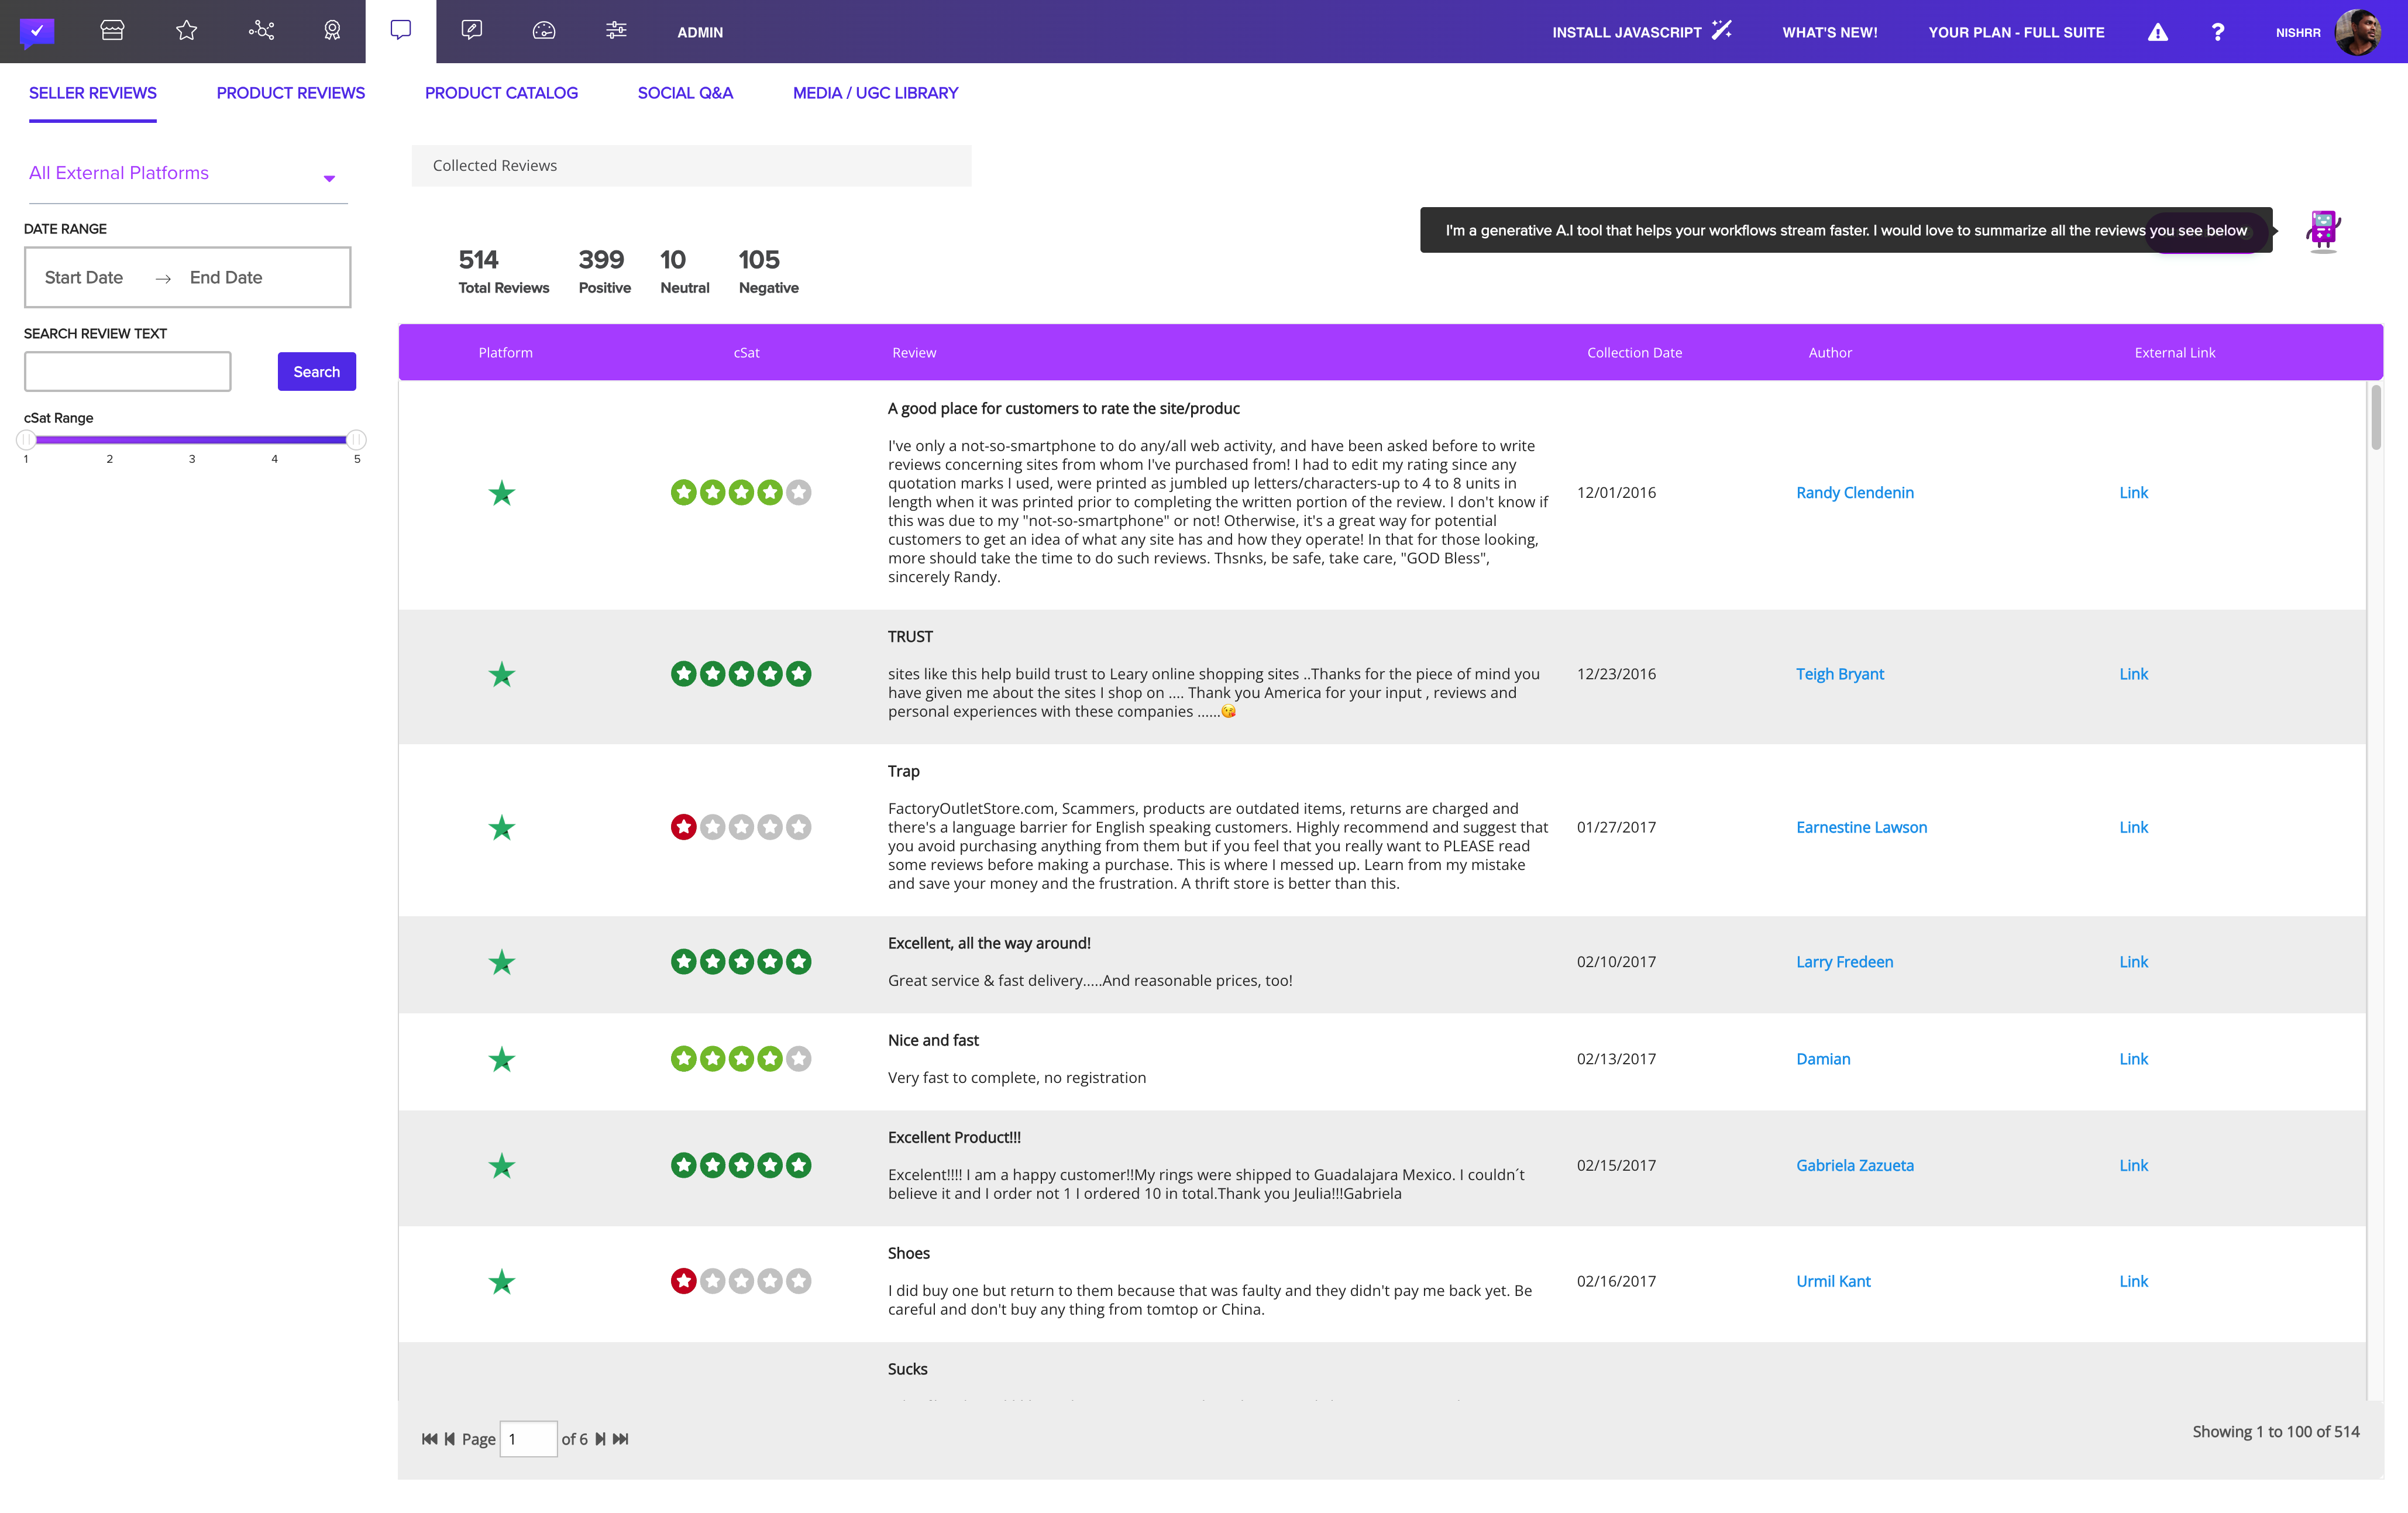
Task: Click the purple Search button
Action: [x=317, y=371]
